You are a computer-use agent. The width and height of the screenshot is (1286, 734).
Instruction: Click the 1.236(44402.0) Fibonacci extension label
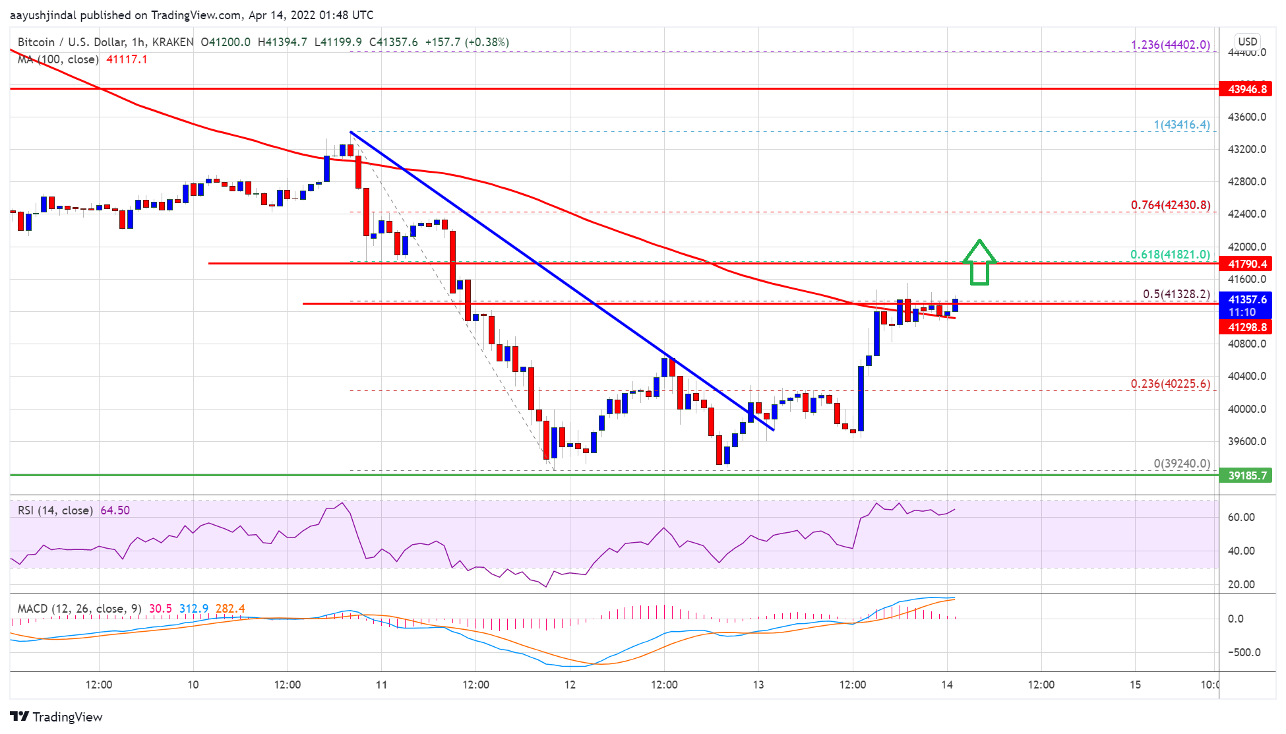1170,45
